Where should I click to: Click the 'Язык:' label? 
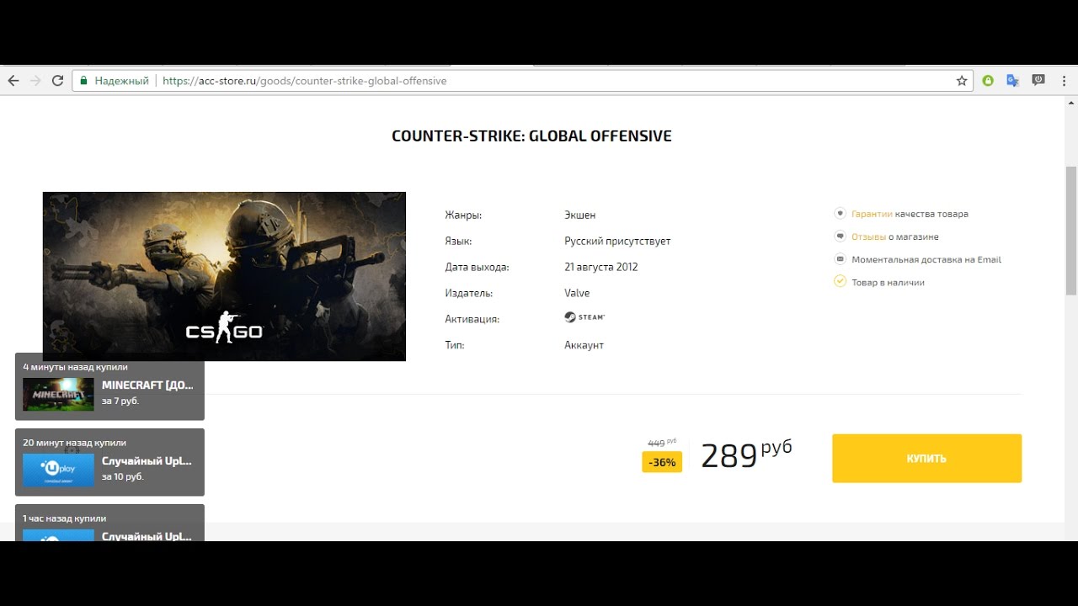(x=458, y=241)
